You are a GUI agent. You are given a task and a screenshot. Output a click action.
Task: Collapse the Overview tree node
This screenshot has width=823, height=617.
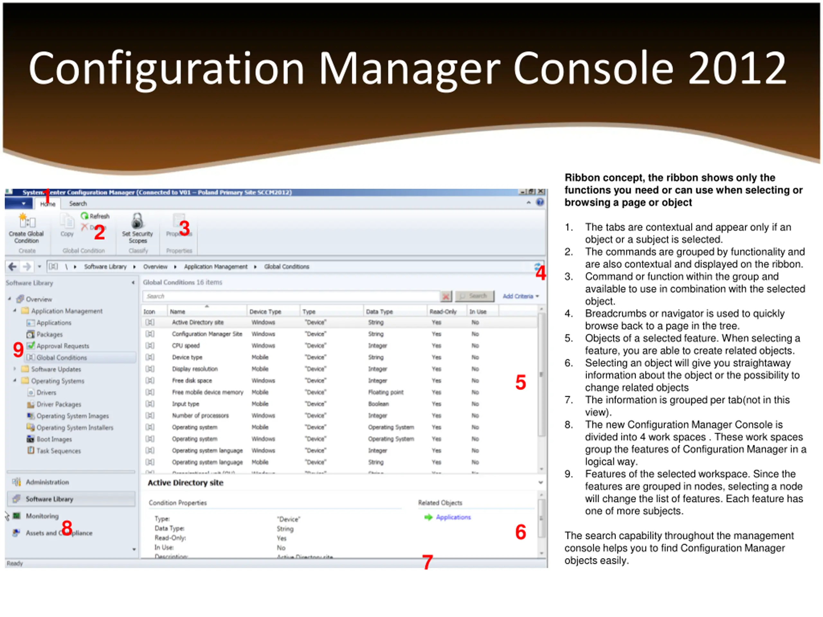[10, 299]
